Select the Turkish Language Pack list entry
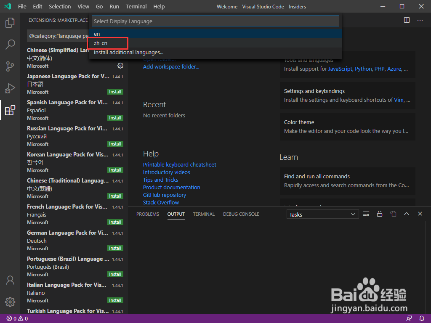Screen dimensions: 431x323 click(x=75, y=311)
